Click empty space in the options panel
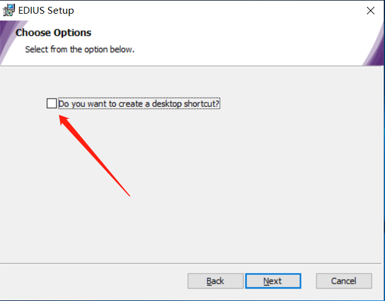 (249, 187)
